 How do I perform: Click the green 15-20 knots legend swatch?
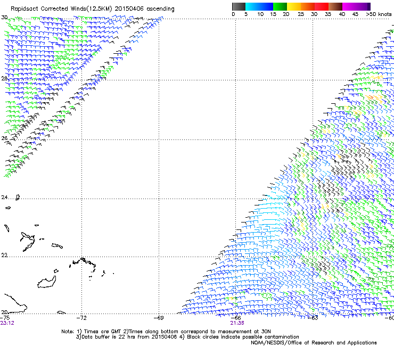pos(280,6)
